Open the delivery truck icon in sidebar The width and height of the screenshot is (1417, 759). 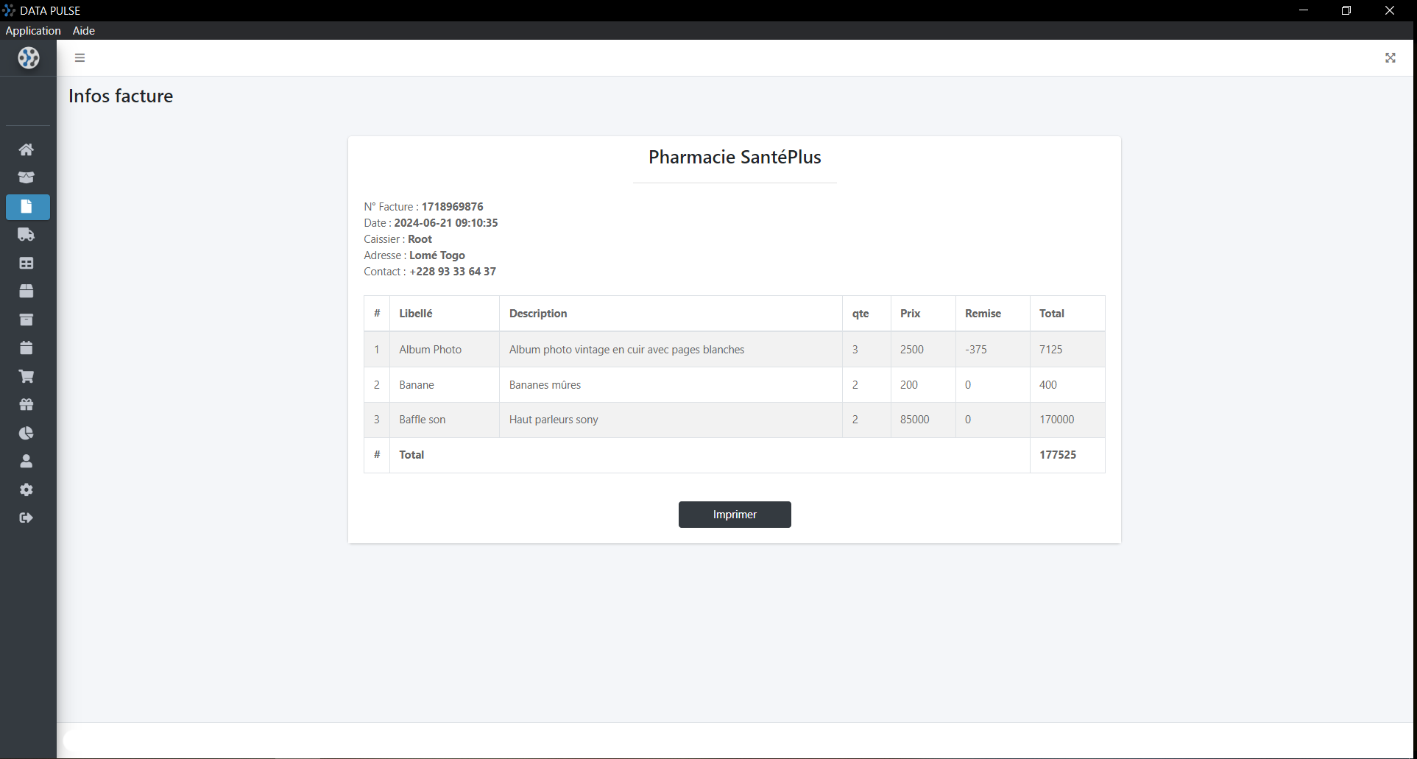tap(26, 235)
